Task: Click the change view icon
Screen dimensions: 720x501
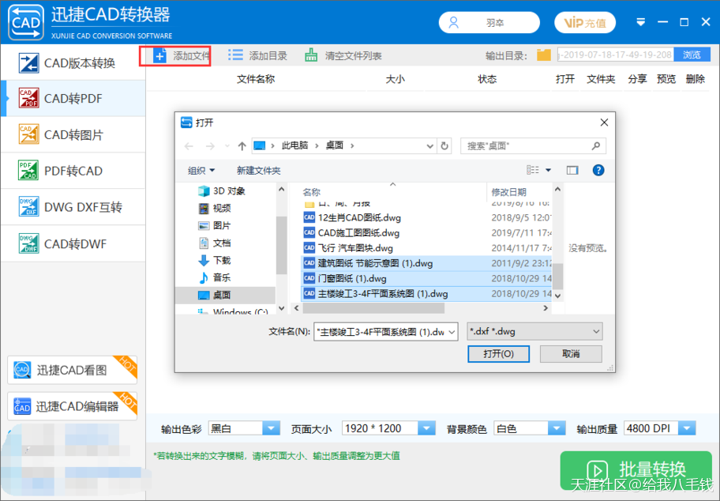Action: coord(533,170)
